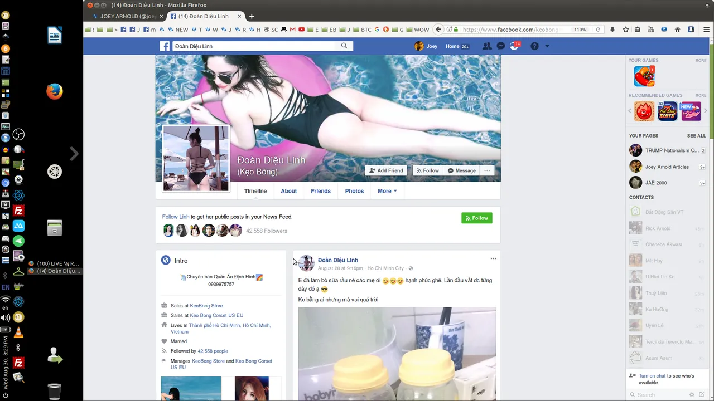Click the Facebook search field
The image size is (714, 401).
click(x=254, y=46)
